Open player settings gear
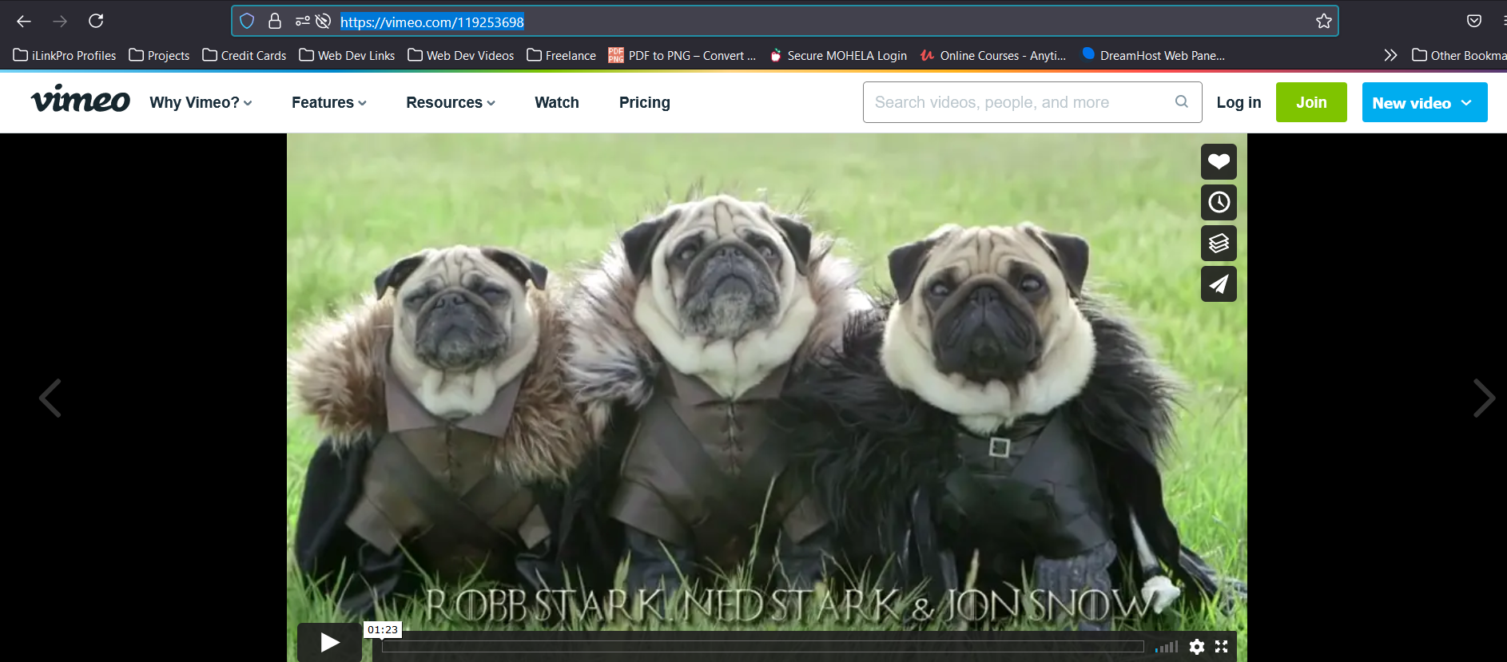The height and width of the screenshot is (662, 1507). (x=1196, y=647)
